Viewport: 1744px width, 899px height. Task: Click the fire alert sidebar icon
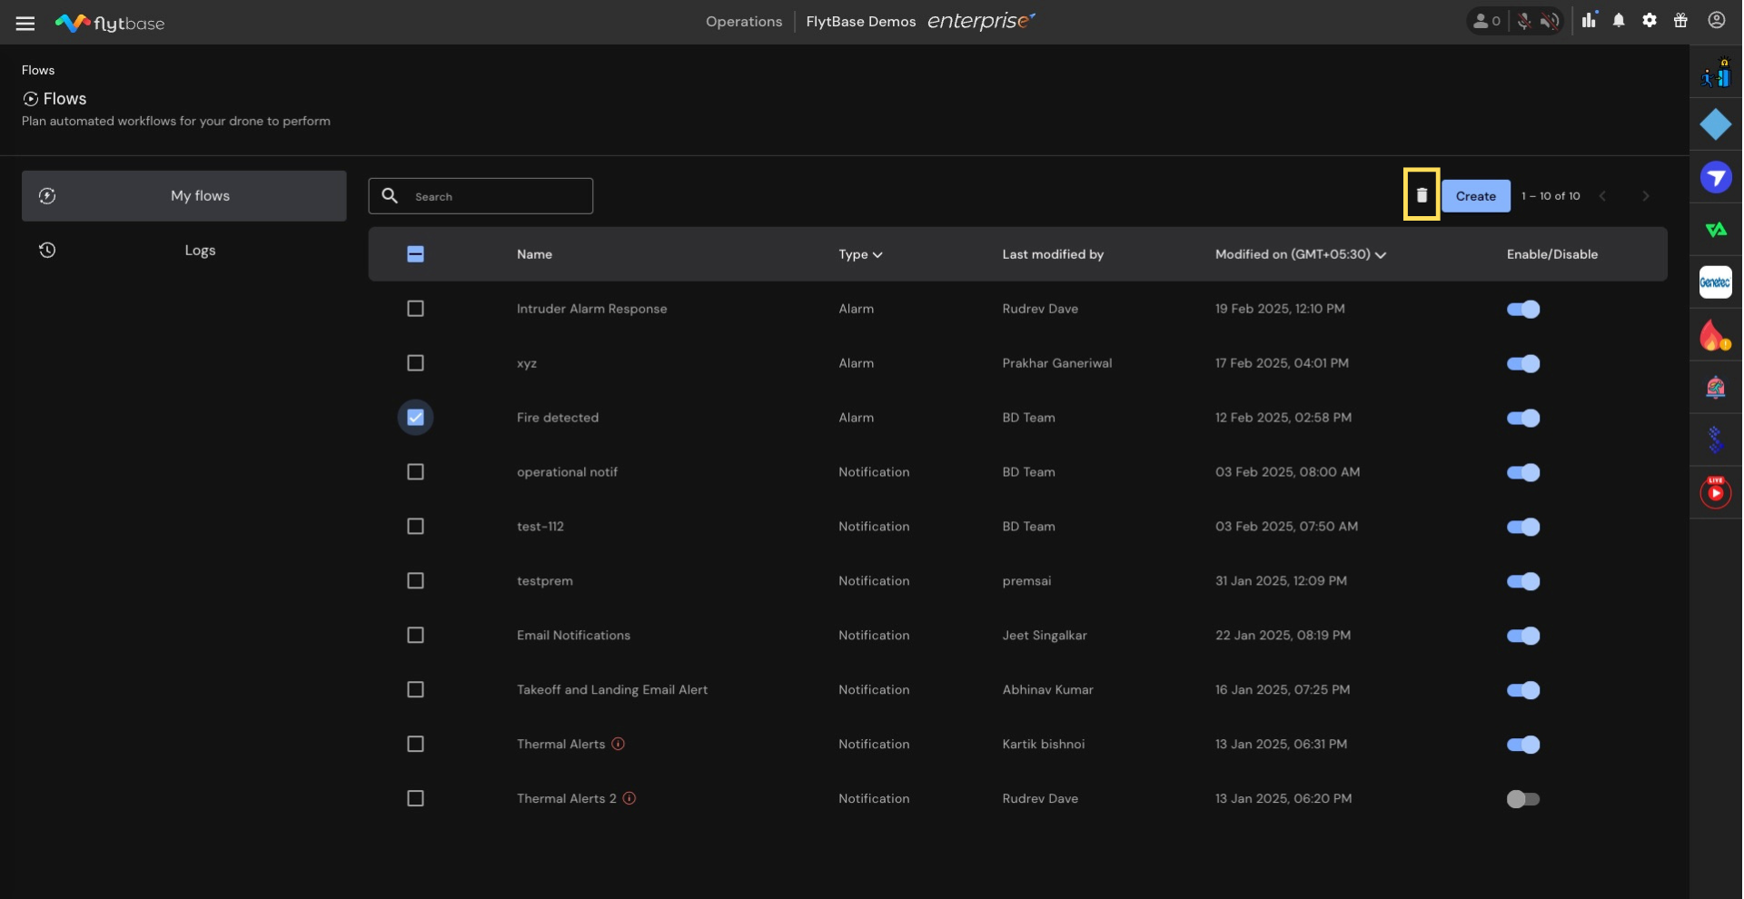coord(1714,336)
